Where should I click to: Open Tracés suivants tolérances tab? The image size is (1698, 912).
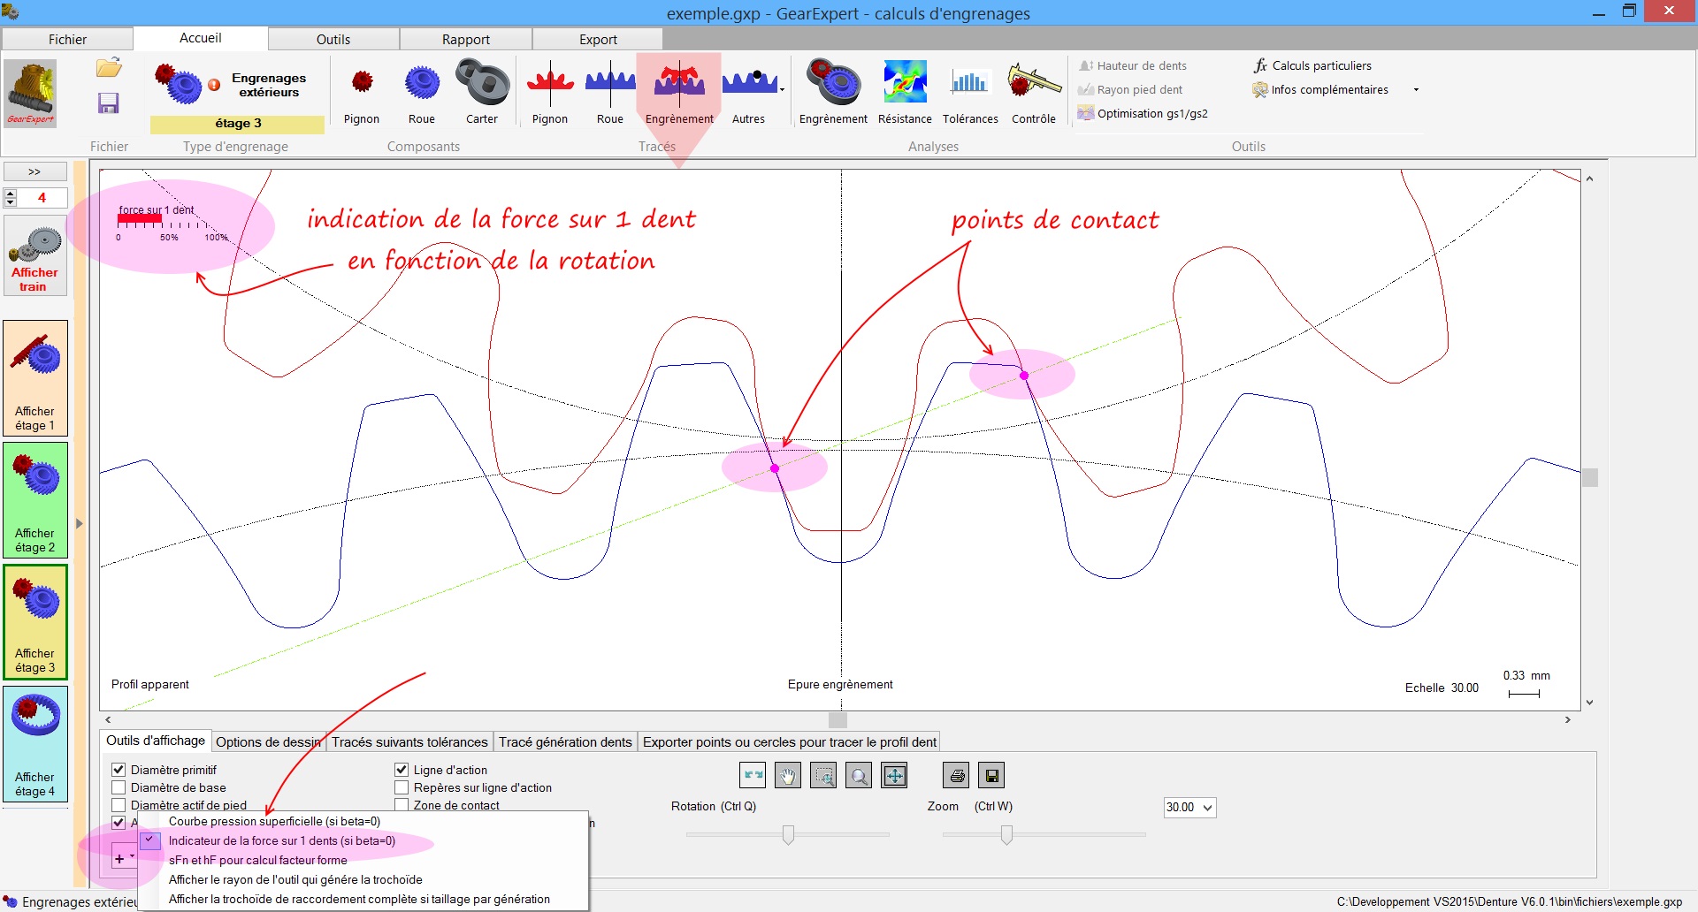pos(409,742)
